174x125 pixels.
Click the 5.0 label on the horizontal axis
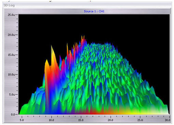[22, 120]
